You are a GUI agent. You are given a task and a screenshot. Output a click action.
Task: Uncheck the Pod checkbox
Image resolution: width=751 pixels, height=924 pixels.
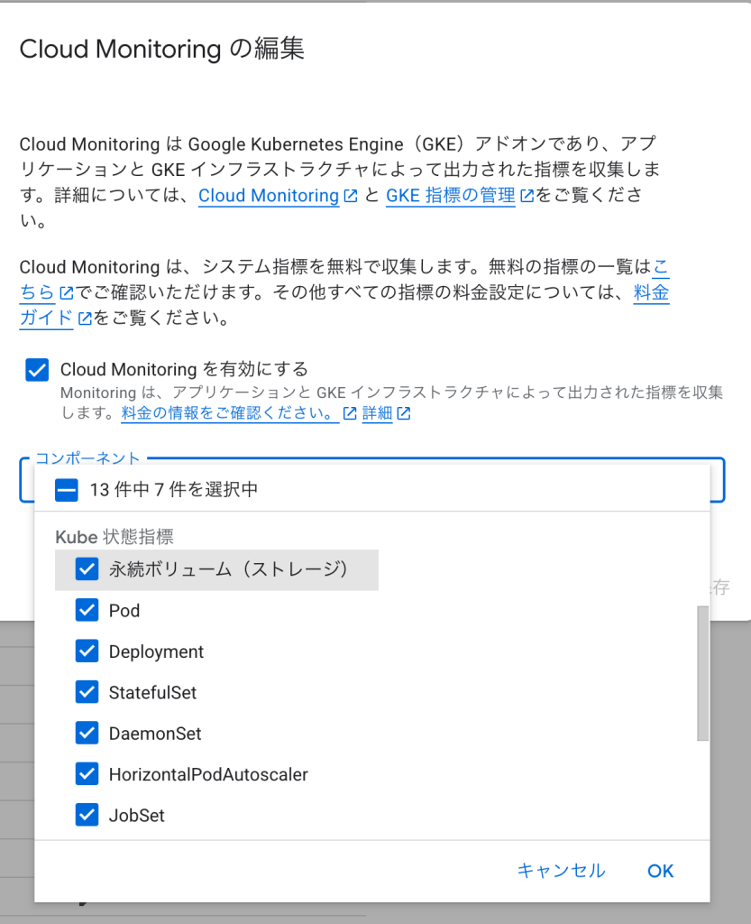tap(87, 611)
